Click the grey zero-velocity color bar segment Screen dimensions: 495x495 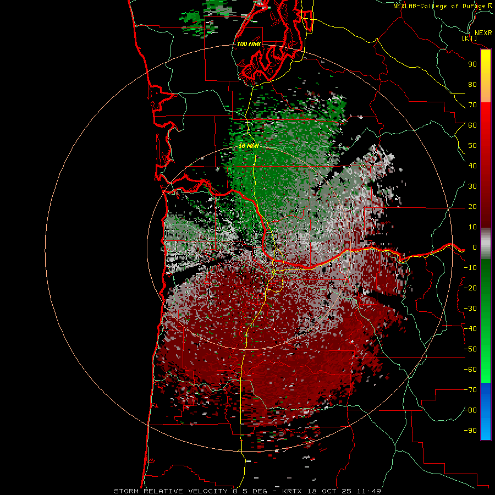pos(486,244)
